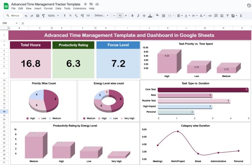Increase font size with plus

click(x=126, y=16)
